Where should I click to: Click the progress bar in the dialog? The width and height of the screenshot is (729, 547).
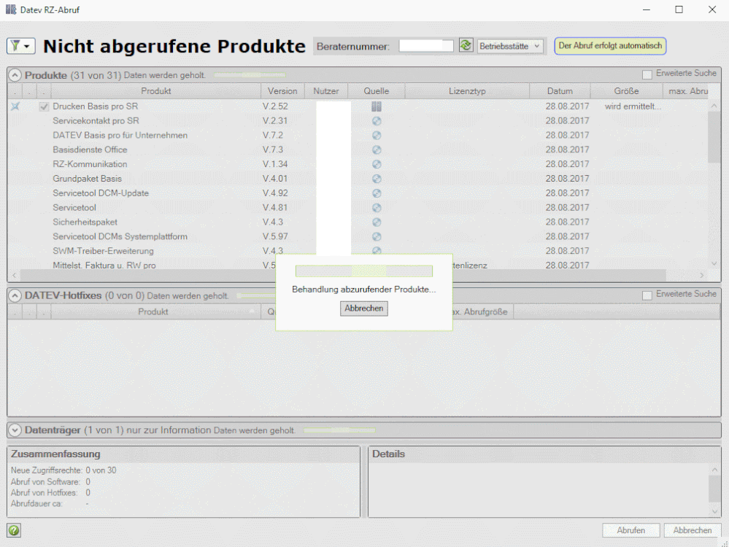364,271
